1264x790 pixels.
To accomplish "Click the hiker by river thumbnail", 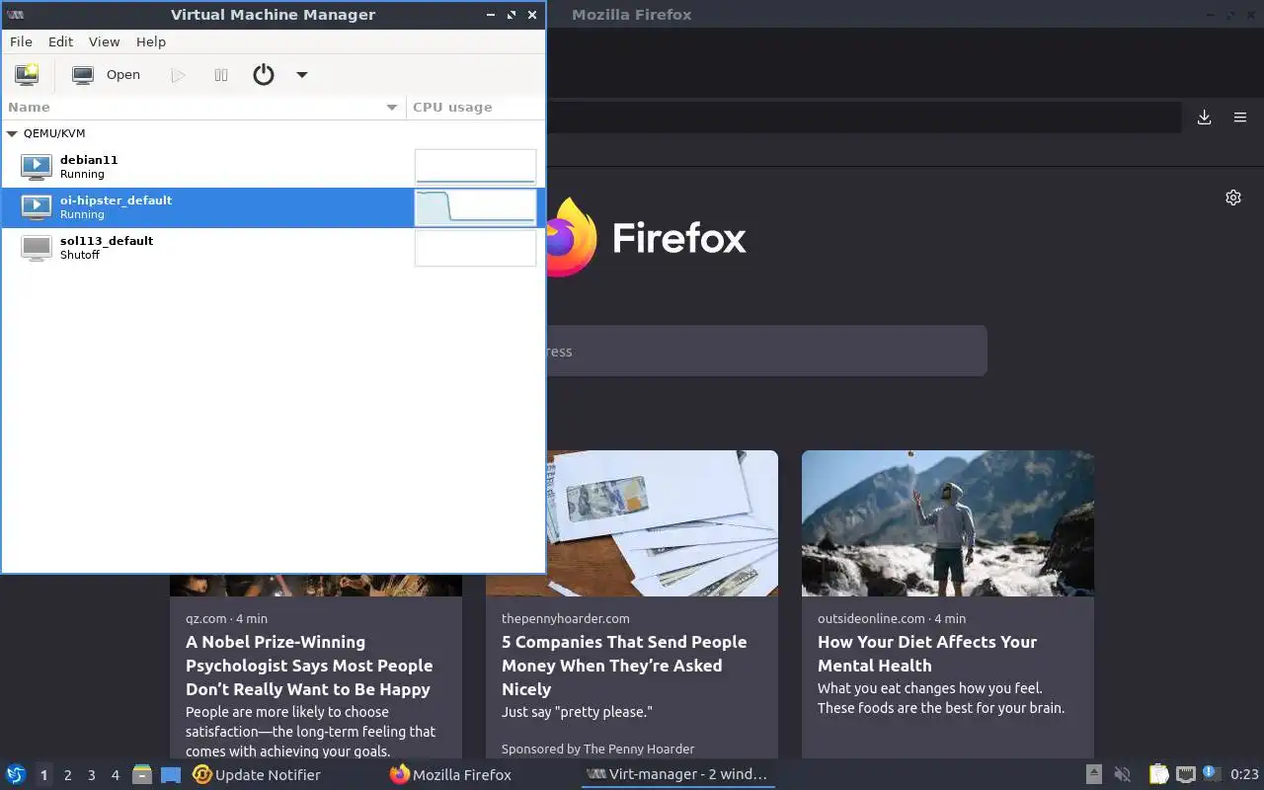I will (x=948, y=523).
